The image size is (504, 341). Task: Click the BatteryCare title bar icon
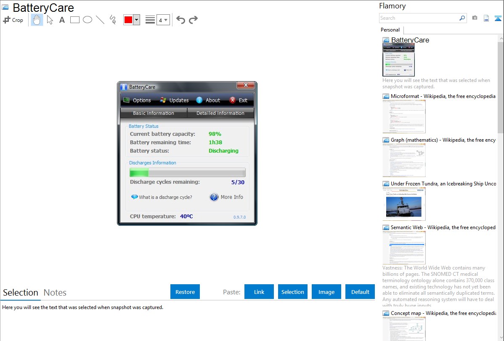click(x=124, y=87)
